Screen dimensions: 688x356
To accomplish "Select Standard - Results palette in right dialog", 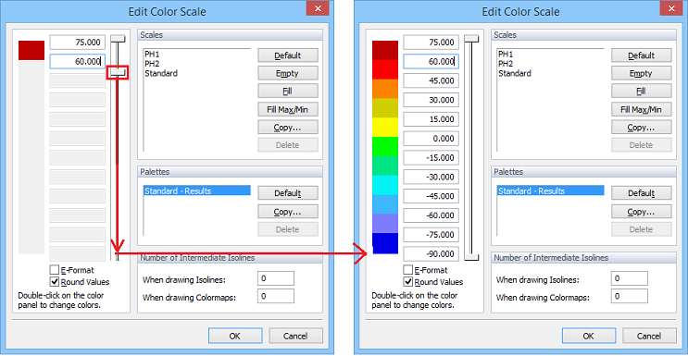I will point(551,190).
